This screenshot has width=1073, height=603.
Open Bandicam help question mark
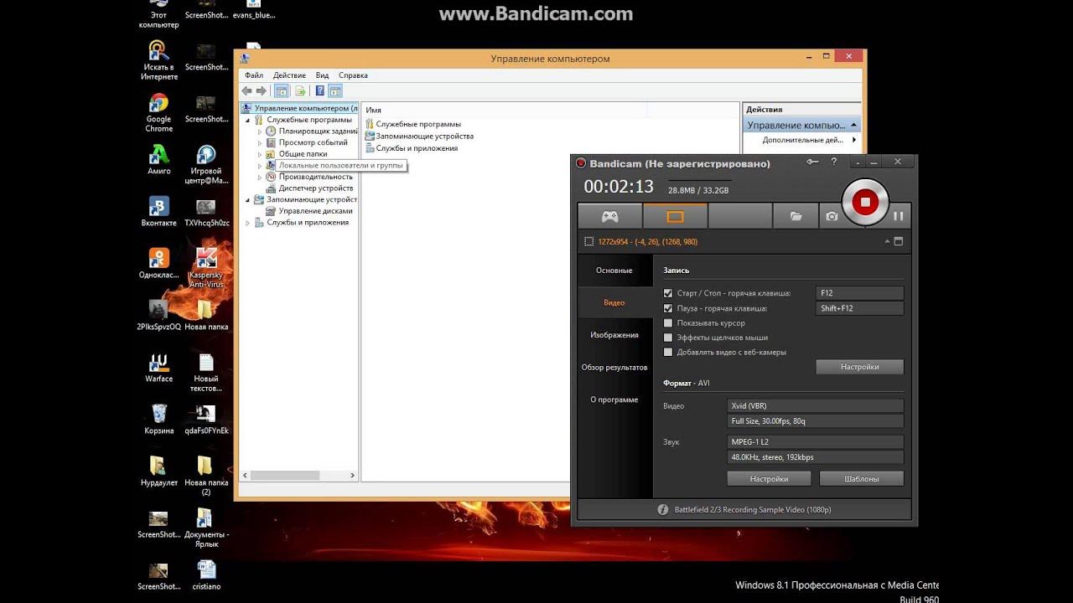[833, 162]
